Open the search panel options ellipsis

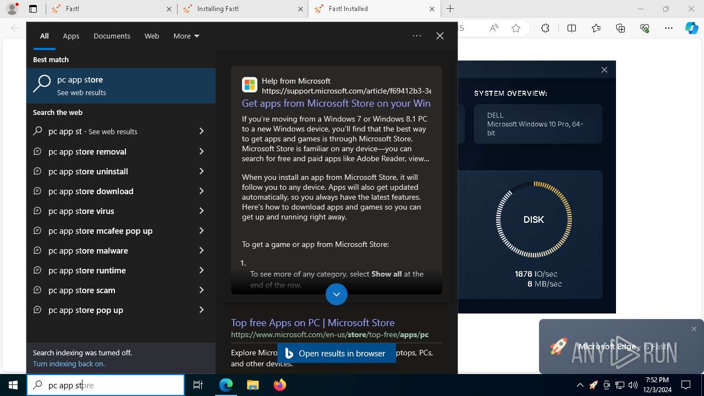[417, 36]
